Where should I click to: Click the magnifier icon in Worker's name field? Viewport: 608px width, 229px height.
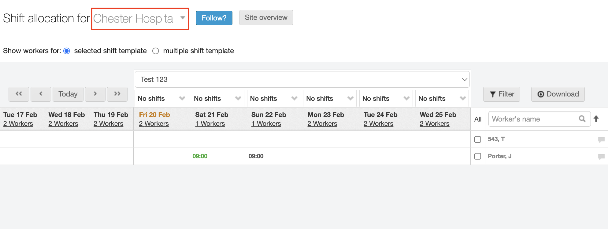coord(582,119)
